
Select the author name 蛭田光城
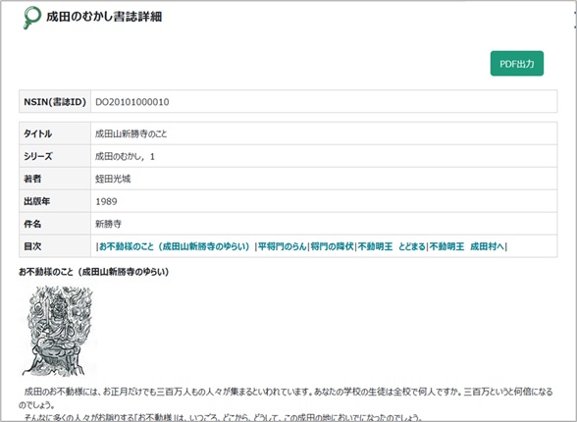point(113,180)
